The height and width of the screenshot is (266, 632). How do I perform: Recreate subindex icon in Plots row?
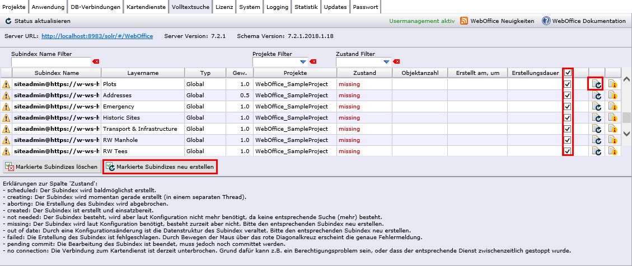coord(597,84)
